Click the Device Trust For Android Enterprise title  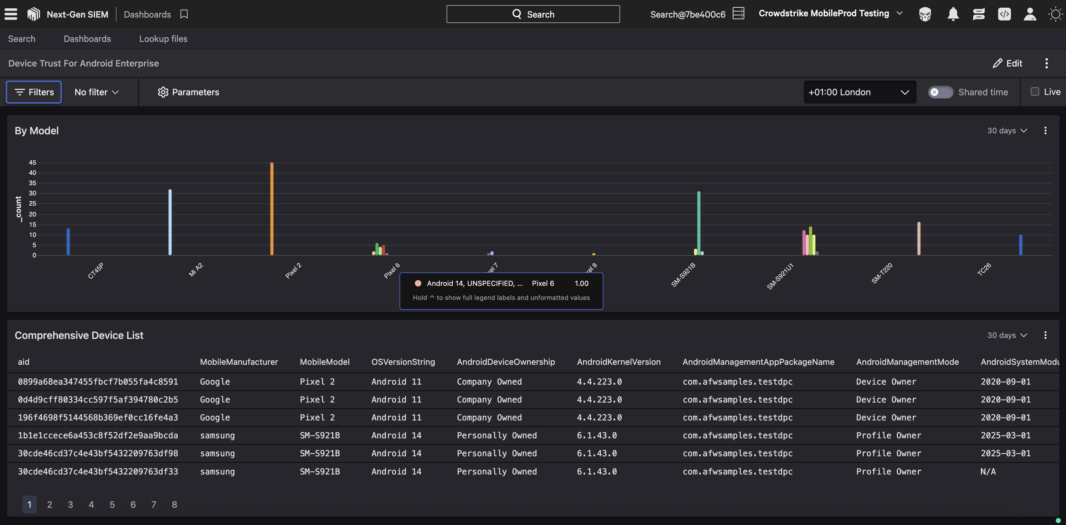pos(83,63)
